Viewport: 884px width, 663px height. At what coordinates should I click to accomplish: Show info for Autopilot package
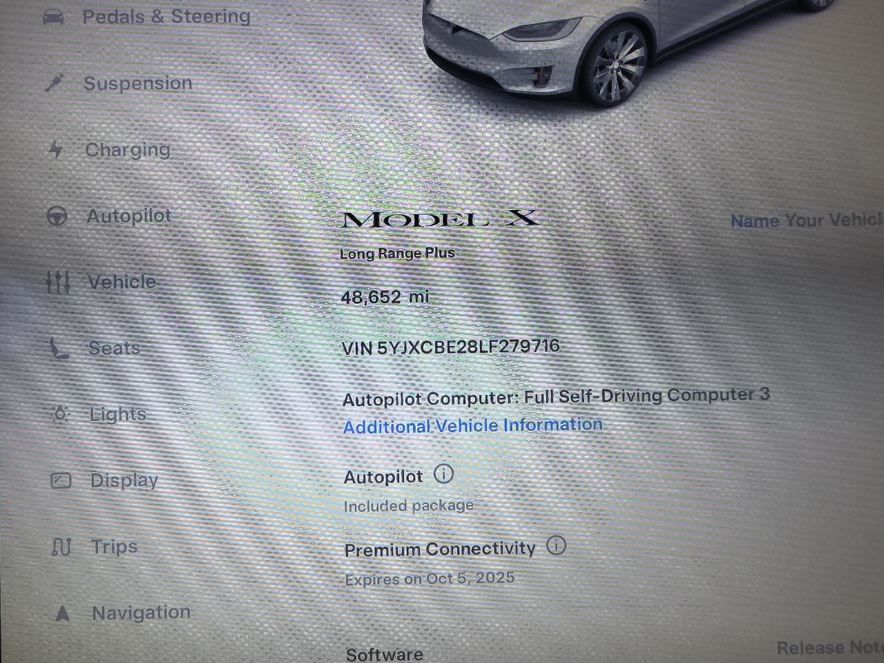click(443, 474)
